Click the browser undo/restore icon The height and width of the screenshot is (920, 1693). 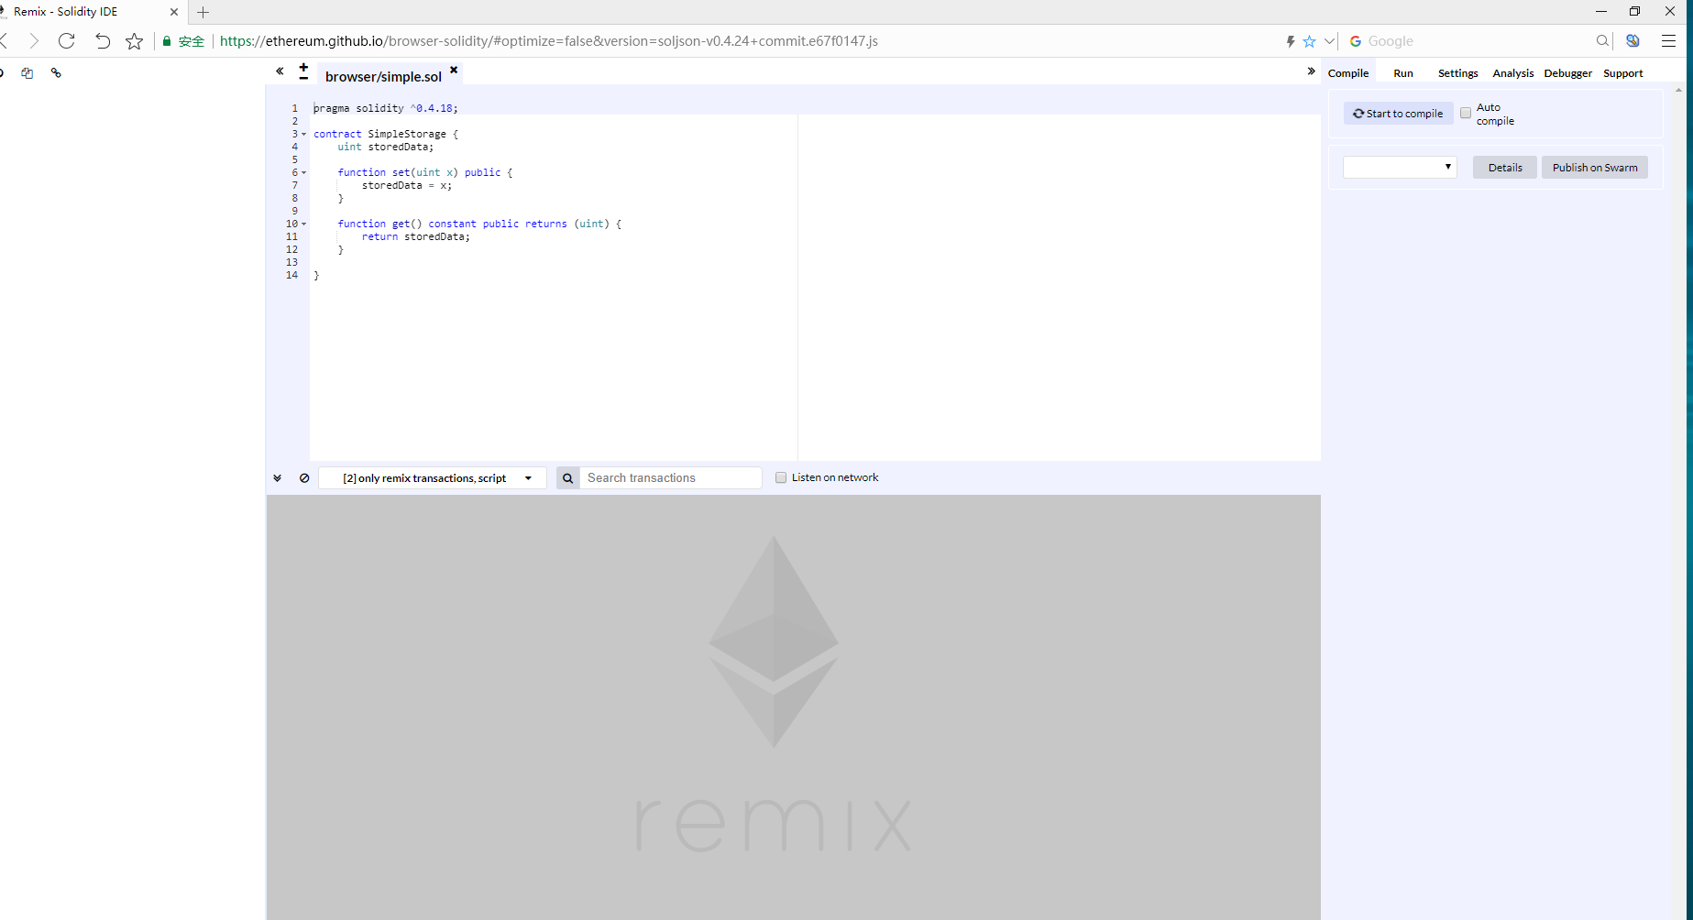click(102, 40)
